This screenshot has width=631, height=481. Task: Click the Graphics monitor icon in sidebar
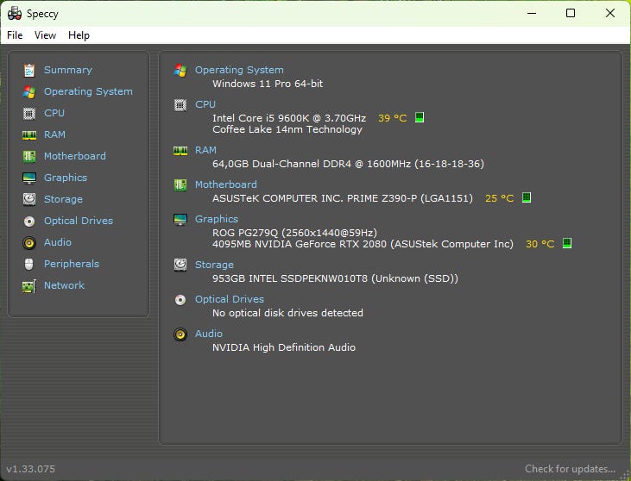(29, 178)
